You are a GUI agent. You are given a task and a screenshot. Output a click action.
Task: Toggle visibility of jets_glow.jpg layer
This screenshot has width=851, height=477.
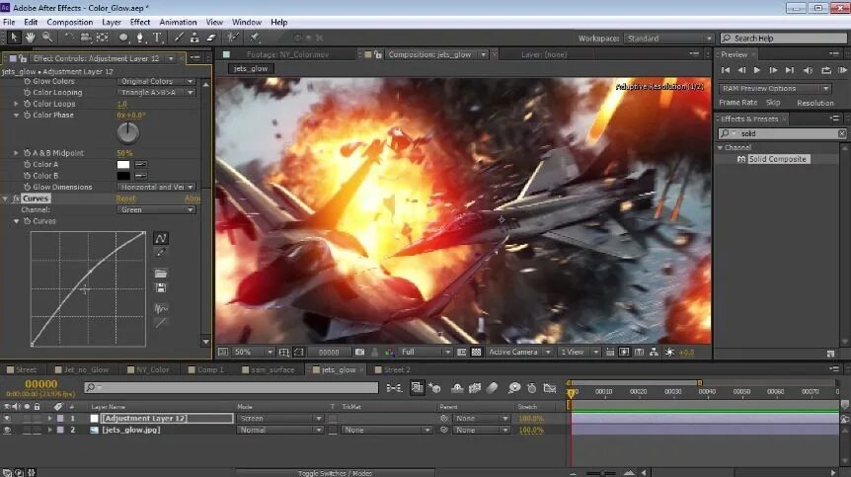[x=7, y=430]
